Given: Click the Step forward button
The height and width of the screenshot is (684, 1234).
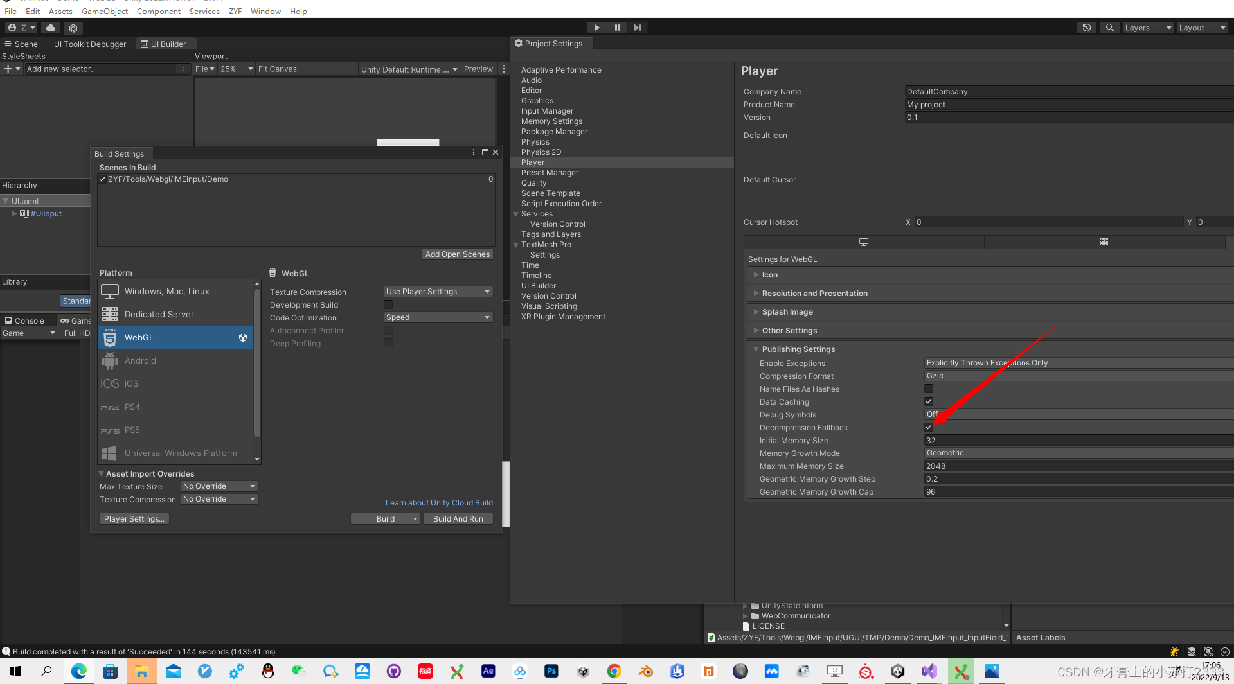Looking at the screenshot, I should (637, 28).
